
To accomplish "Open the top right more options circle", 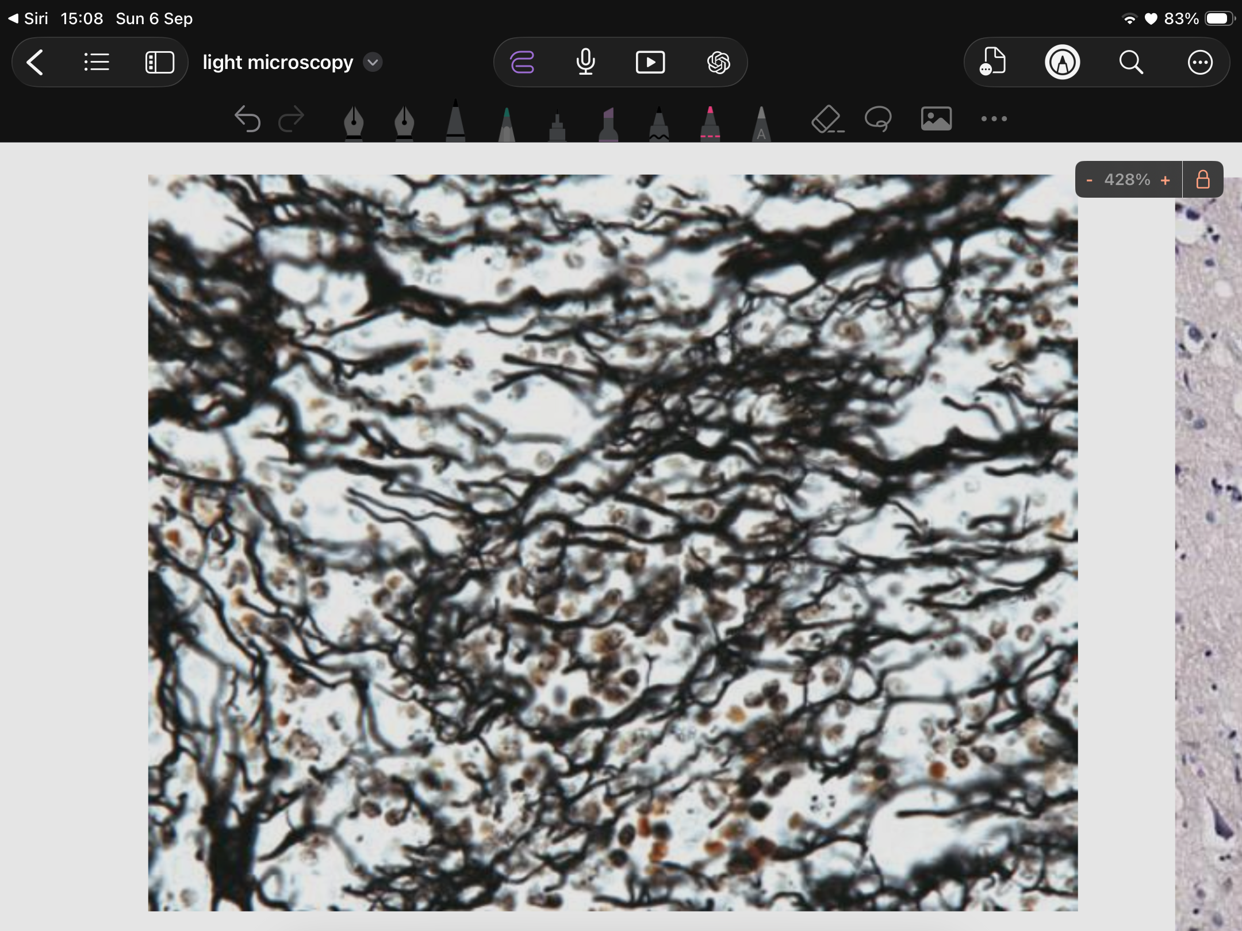I will click(x=1200, y=62).
